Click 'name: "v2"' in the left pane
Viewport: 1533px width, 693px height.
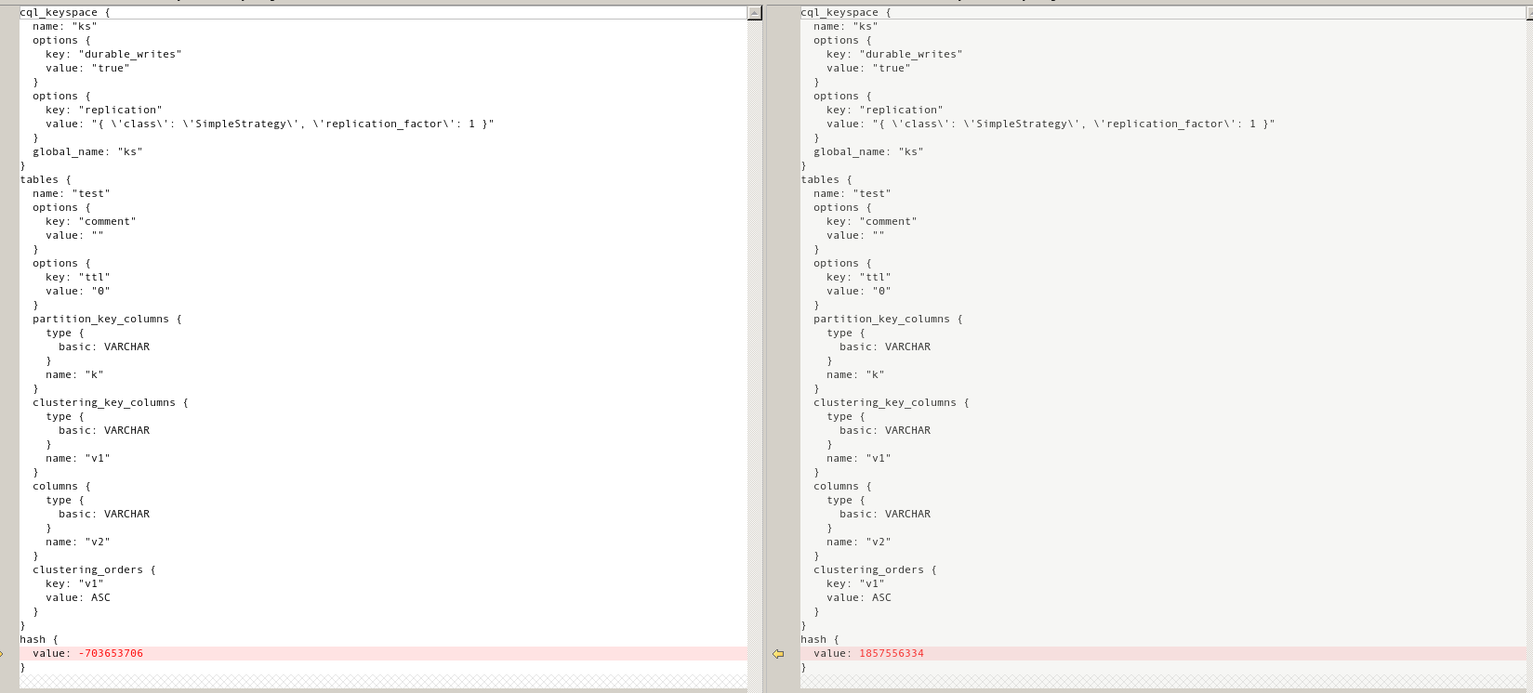click(77, 543)
